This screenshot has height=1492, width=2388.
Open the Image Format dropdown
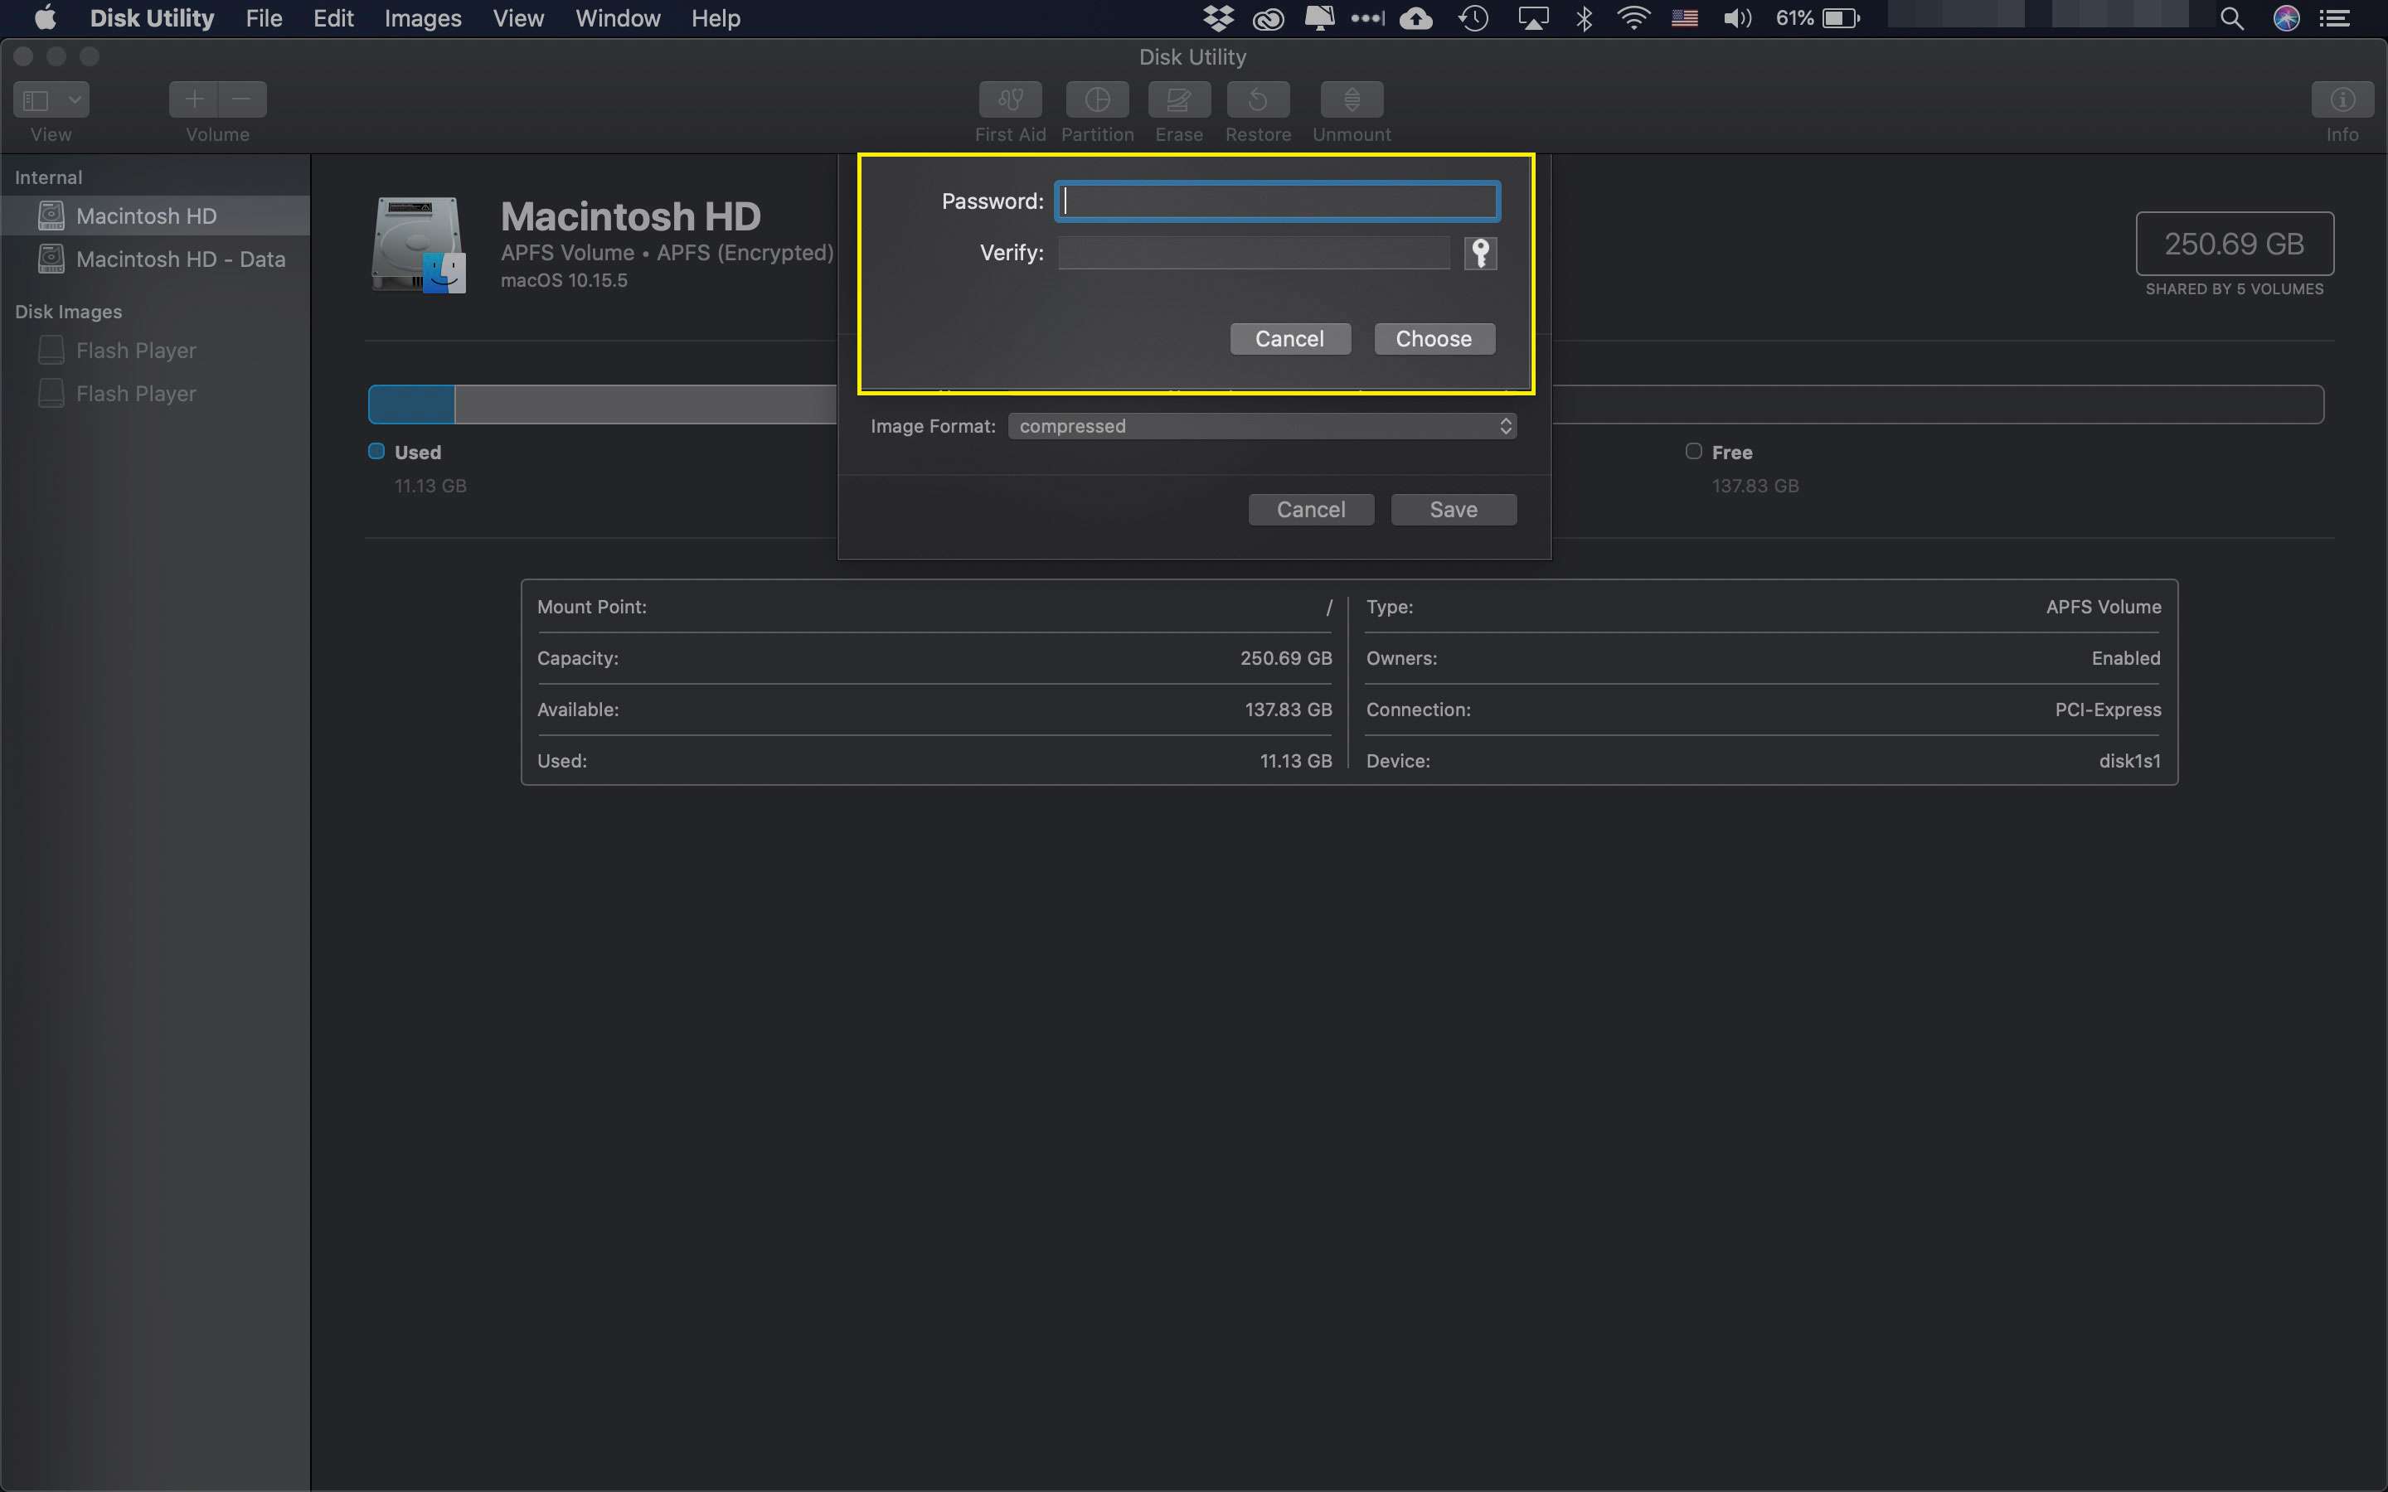[x=1262, y=426]
